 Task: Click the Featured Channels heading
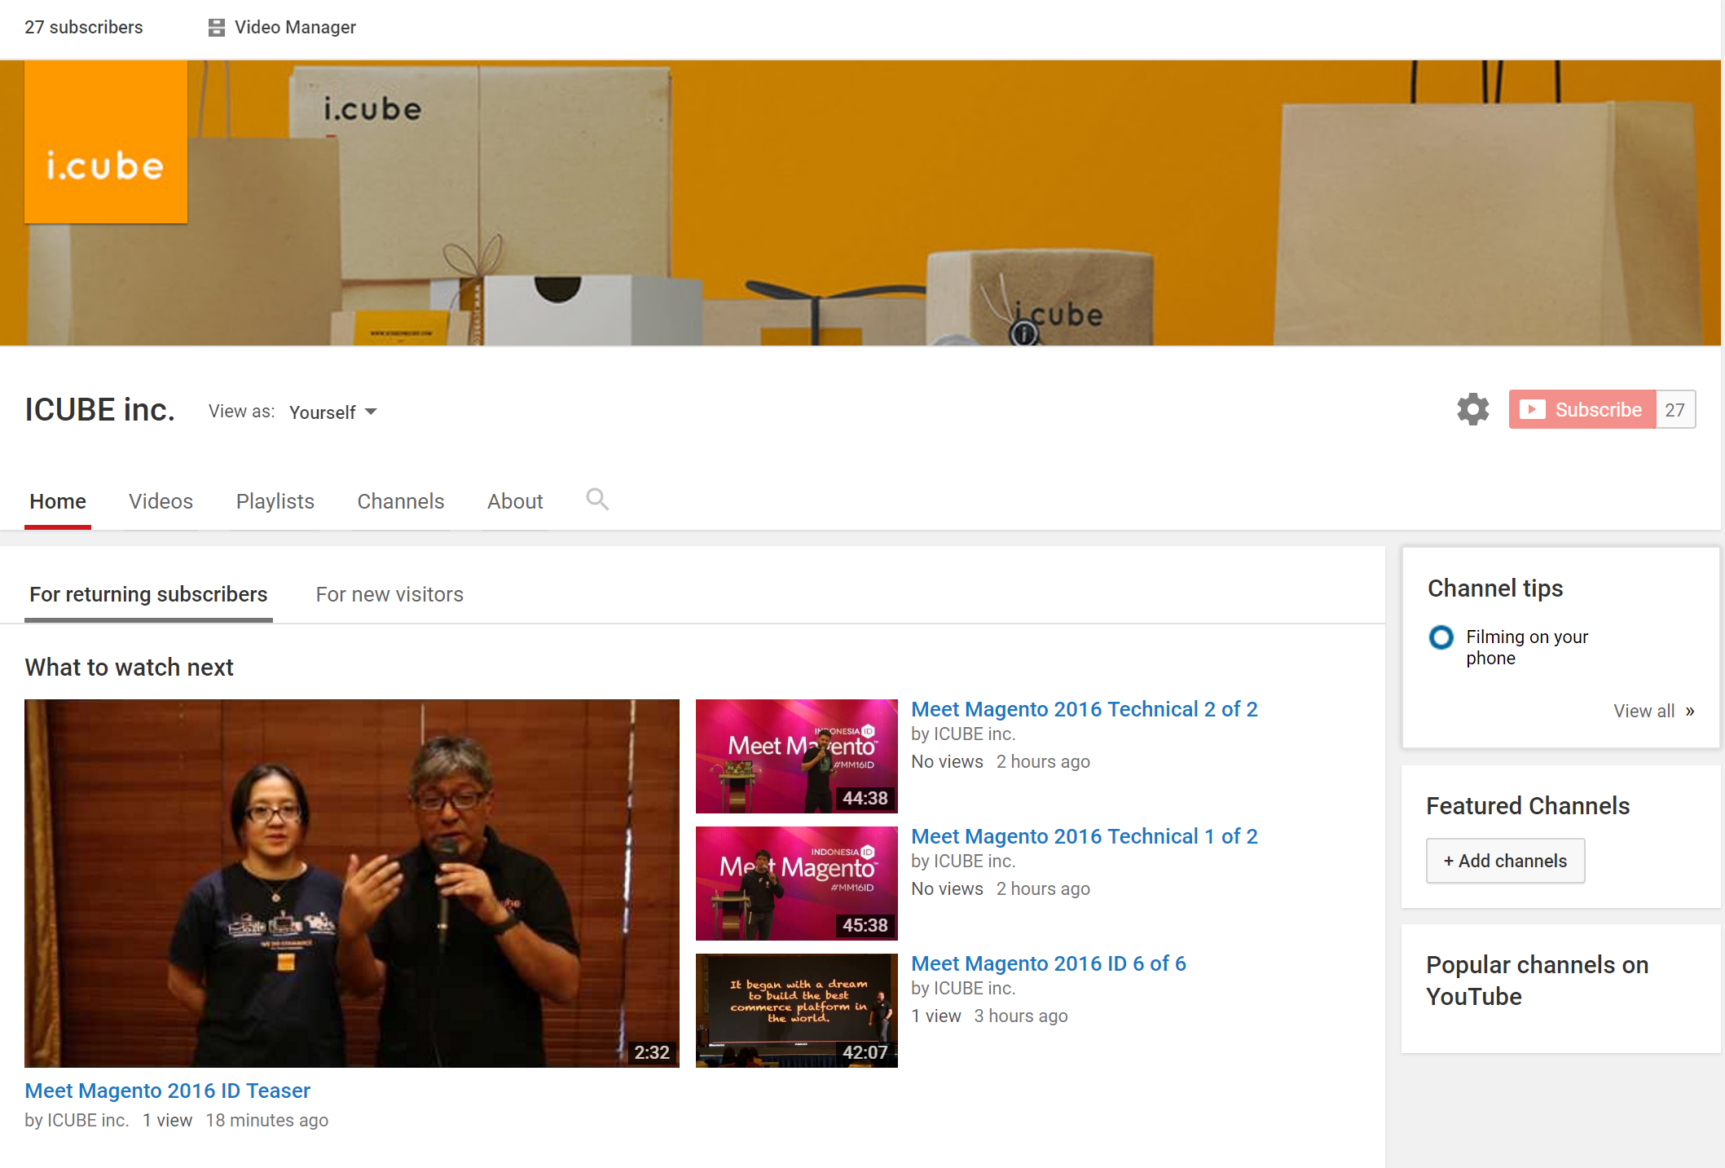1528,806
